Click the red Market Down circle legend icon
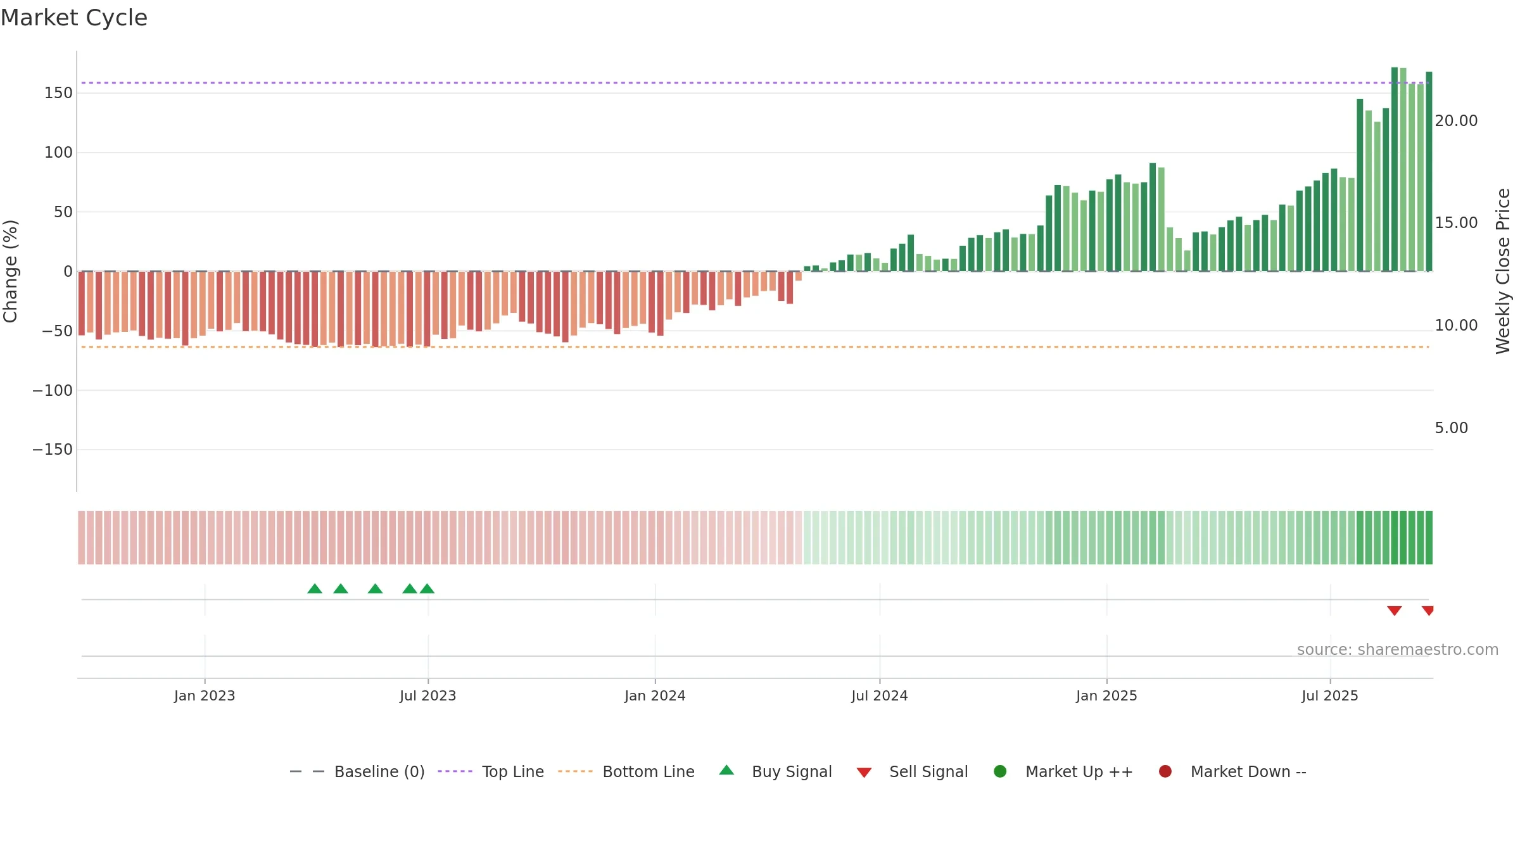This screenshot has width=1520, height=855. [1165, 771]
